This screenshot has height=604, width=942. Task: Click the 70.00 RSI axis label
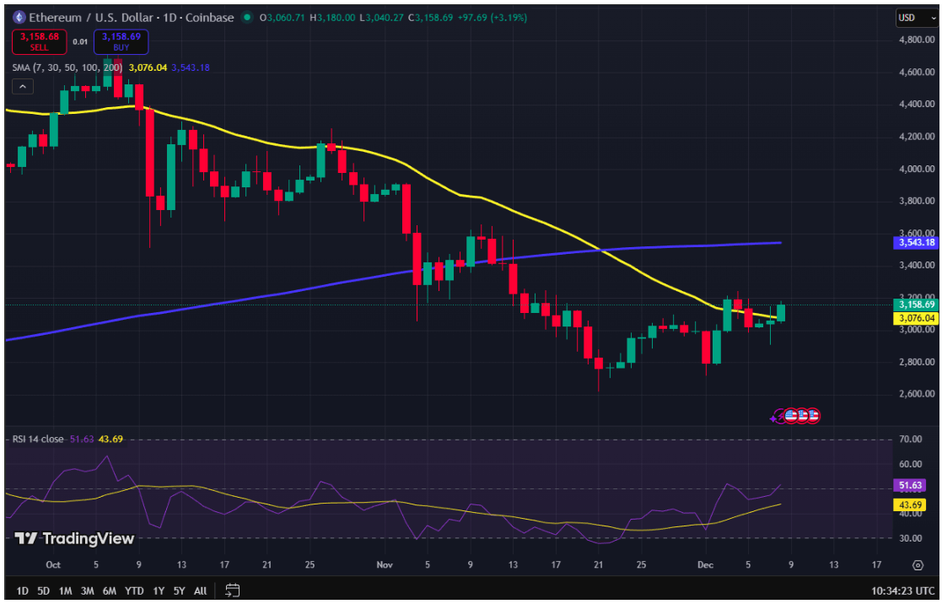(x=911, y=440)
